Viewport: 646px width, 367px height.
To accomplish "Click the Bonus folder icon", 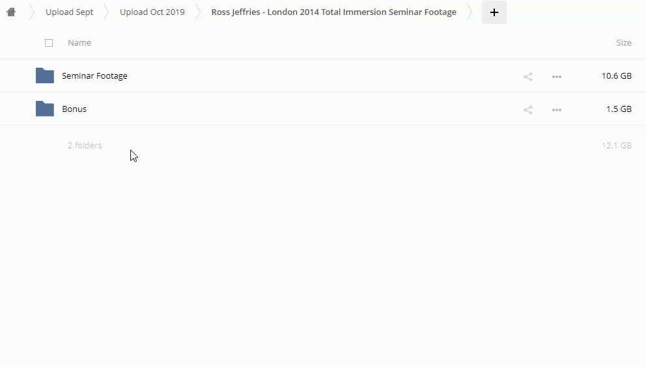I will (x=45, y=109).
